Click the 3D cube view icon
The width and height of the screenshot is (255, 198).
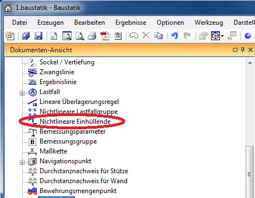point(215,36)
